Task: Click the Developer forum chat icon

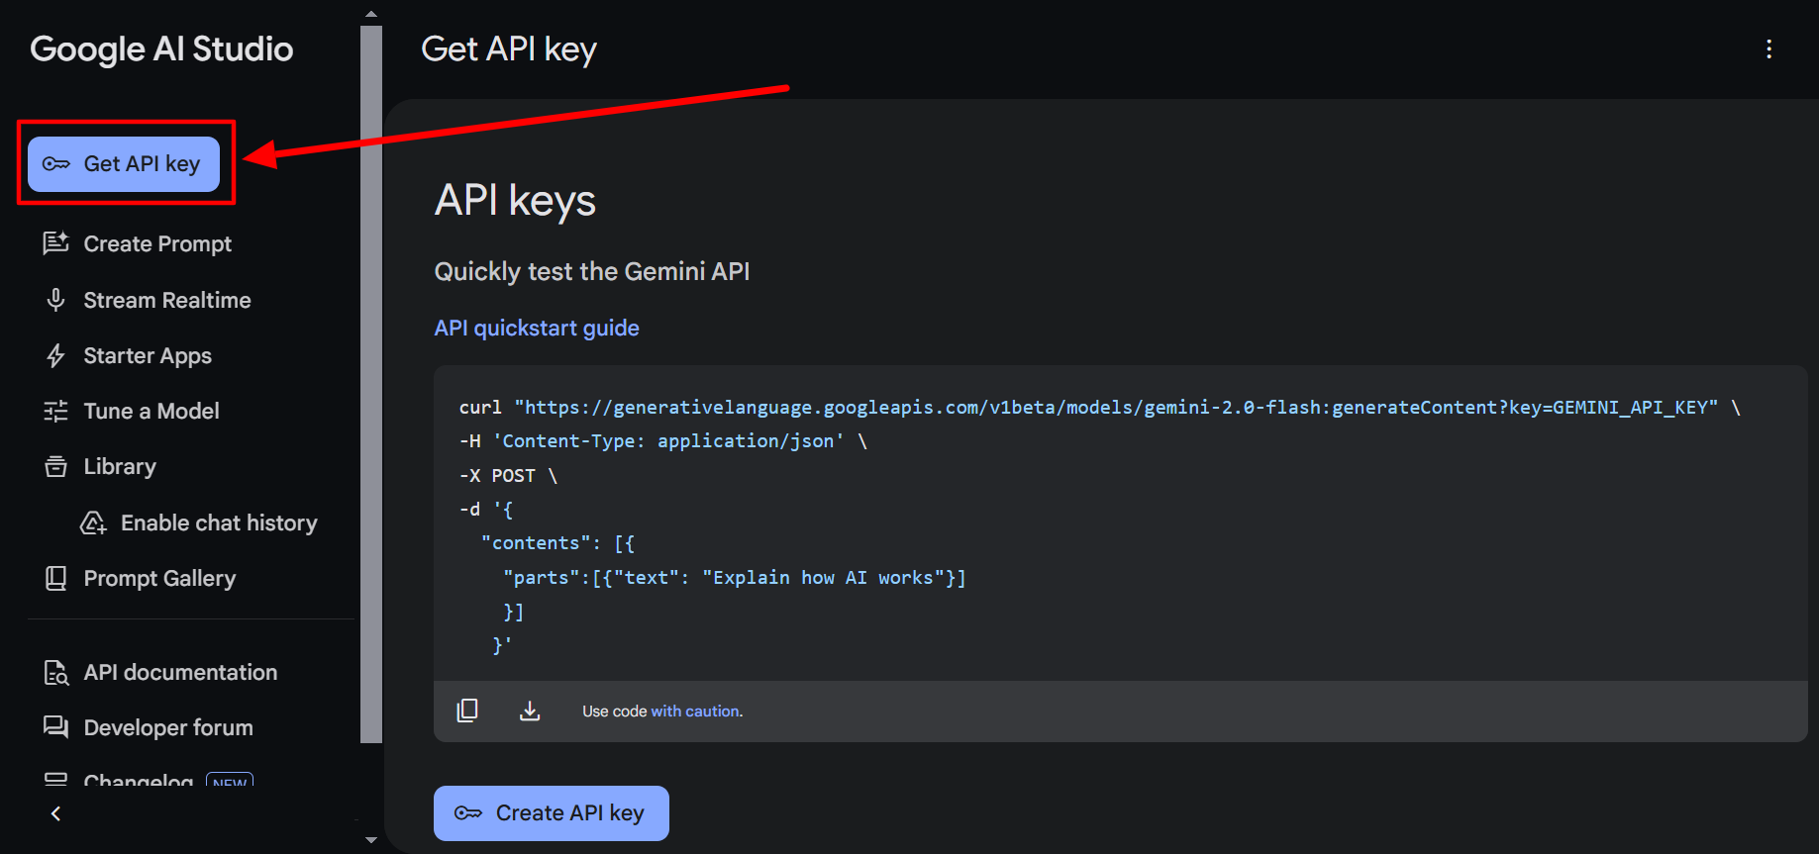Action: (x=55, y=727)
